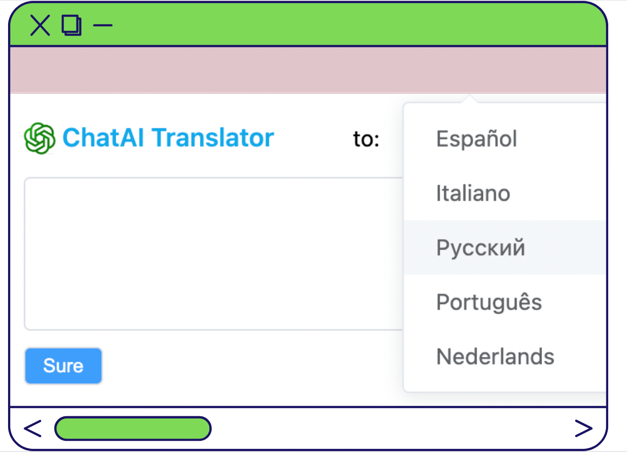Close the window with the X icon
The image size is (627, 452).
[40, 25]
